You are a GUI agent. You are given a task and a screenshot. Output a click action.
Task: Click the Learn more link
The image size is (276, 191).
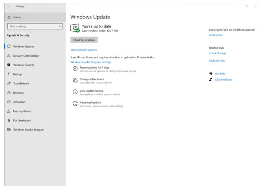(215, 35)
